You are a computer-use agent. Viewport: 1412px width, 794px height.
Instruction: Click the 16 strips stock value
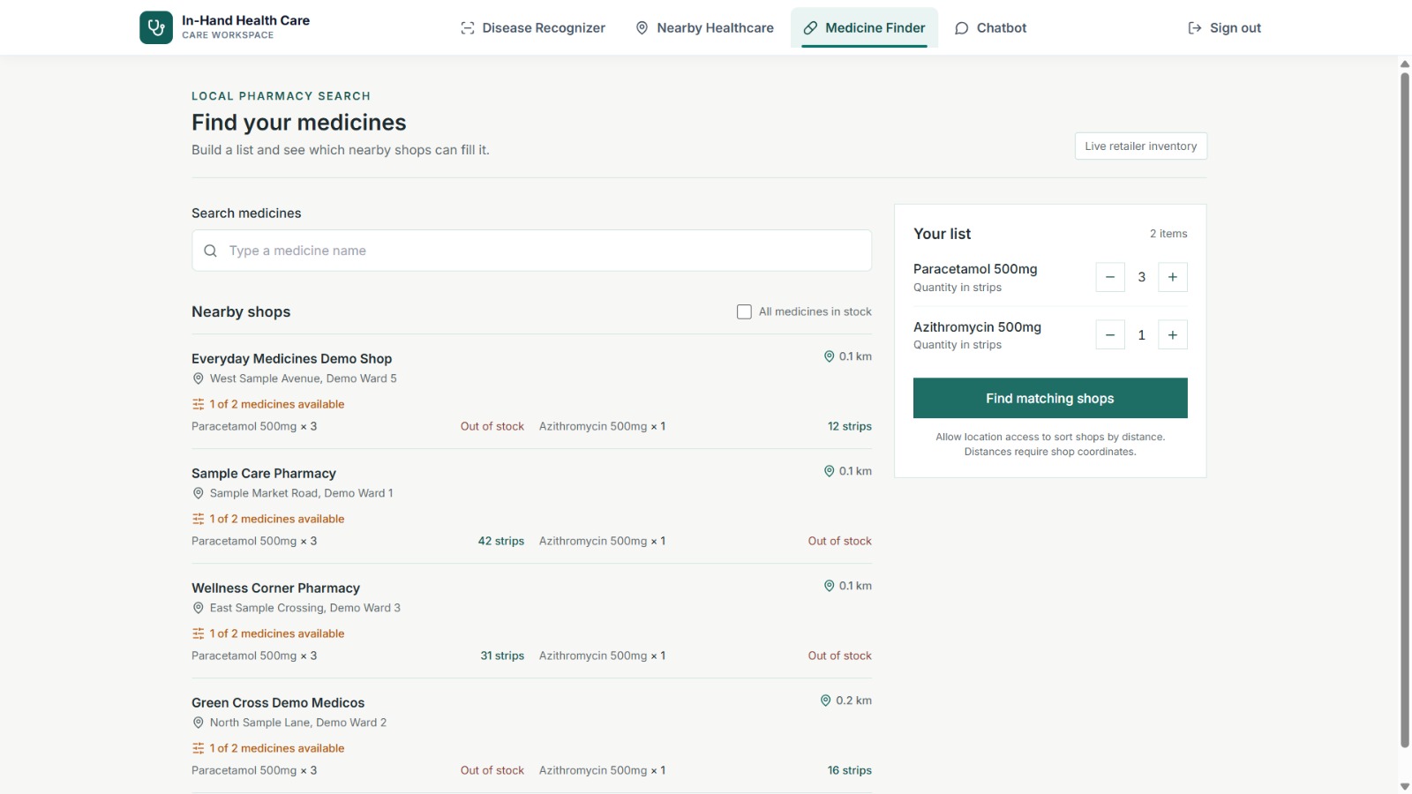(850, 770)
